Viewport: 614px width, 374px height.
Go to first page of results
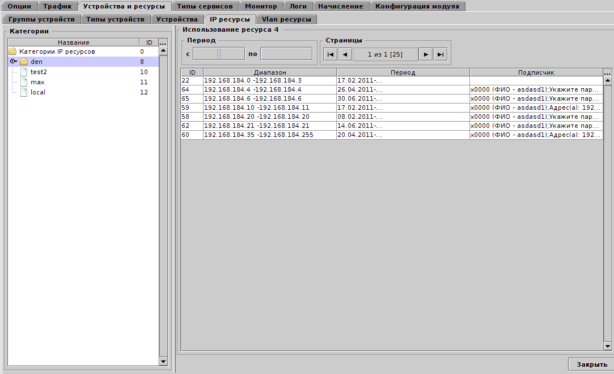[330, 54]
